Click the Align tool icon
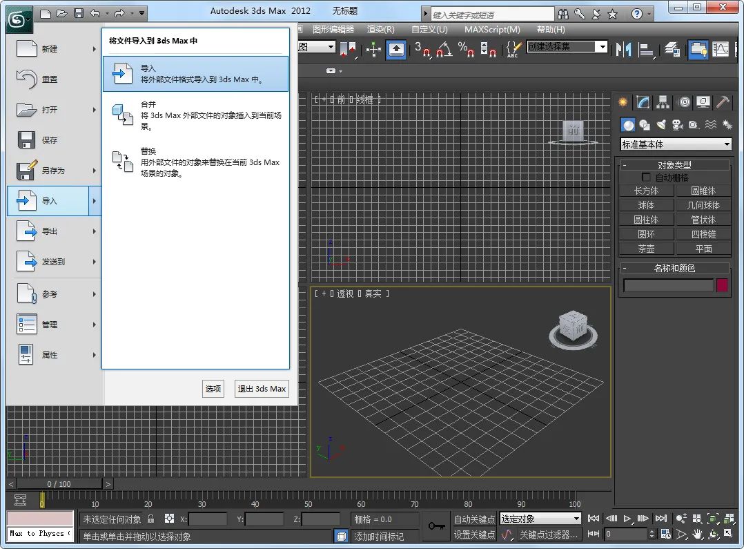 pyautogui.click(x=646, y=49)
